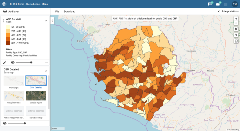
Task: Edit ANC 1st visit layer with pencil icon
Action: pyautogui.click(x=5, y=62)
